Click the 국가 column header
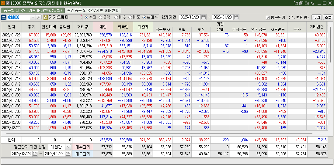This screenshot has height=165, width=334. coord(297,29)
